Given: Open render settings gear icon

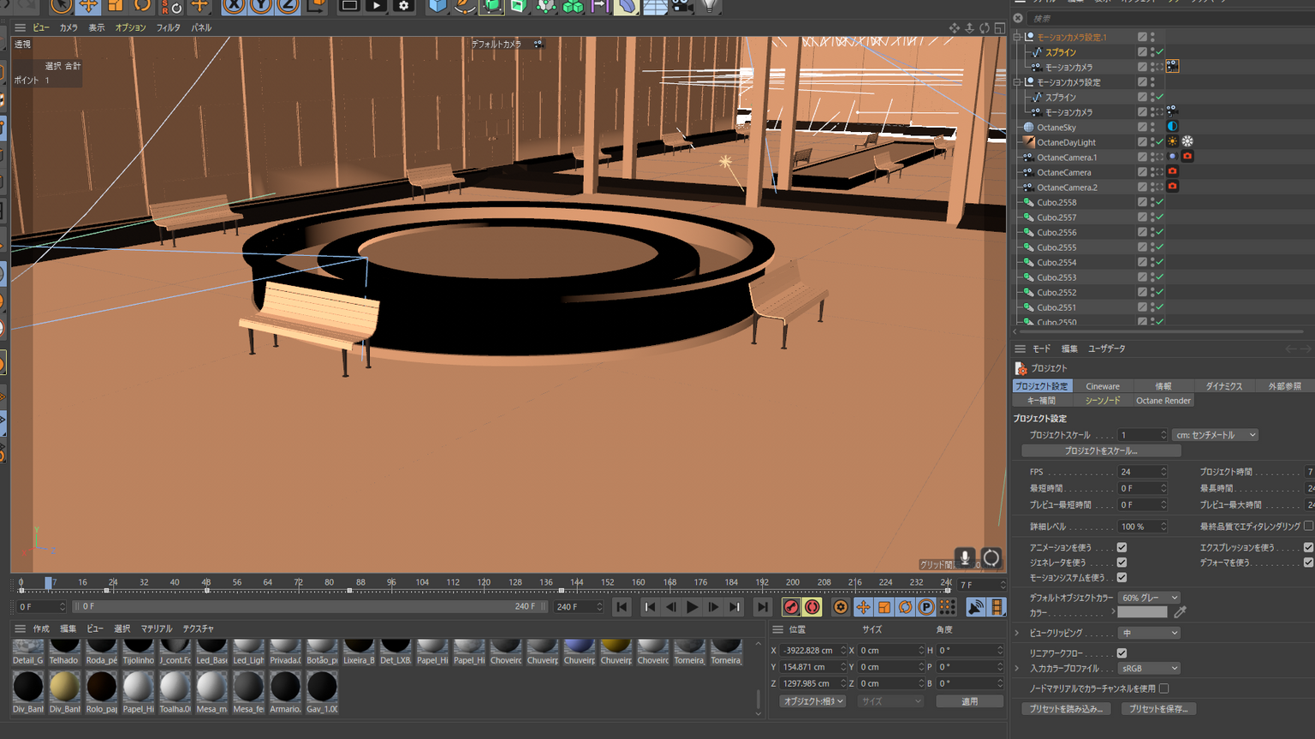Looking at the screenshot, I should (403, 6).
